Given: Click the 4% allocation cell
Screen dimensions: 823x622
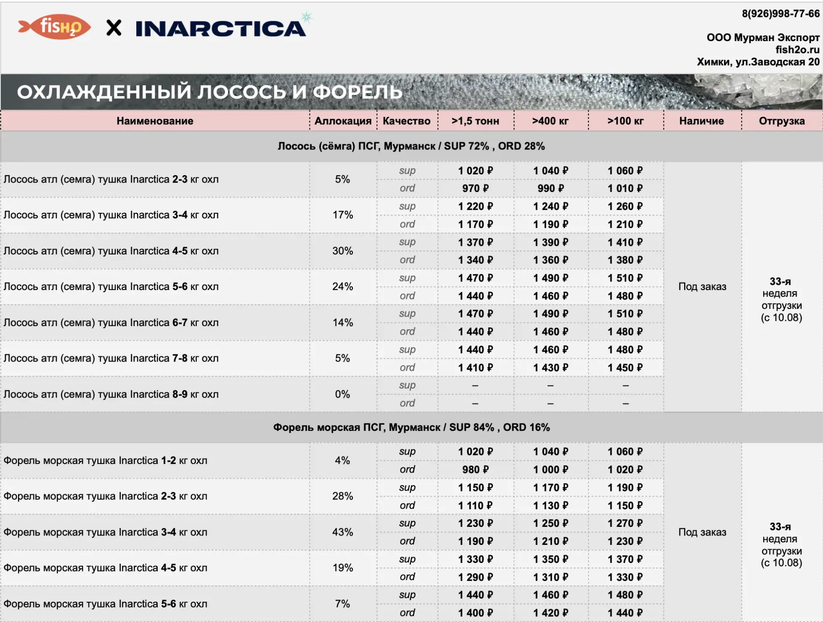Looking at the screenshot, I should pos(343,461).
